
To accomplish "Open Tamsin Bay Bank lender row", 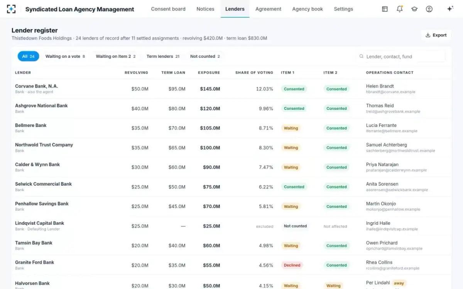I will click(x=231, y=246).
